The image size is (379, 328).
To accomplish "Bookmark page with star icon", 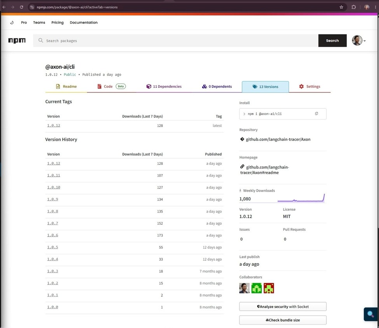I will click(x=341, y=7).
